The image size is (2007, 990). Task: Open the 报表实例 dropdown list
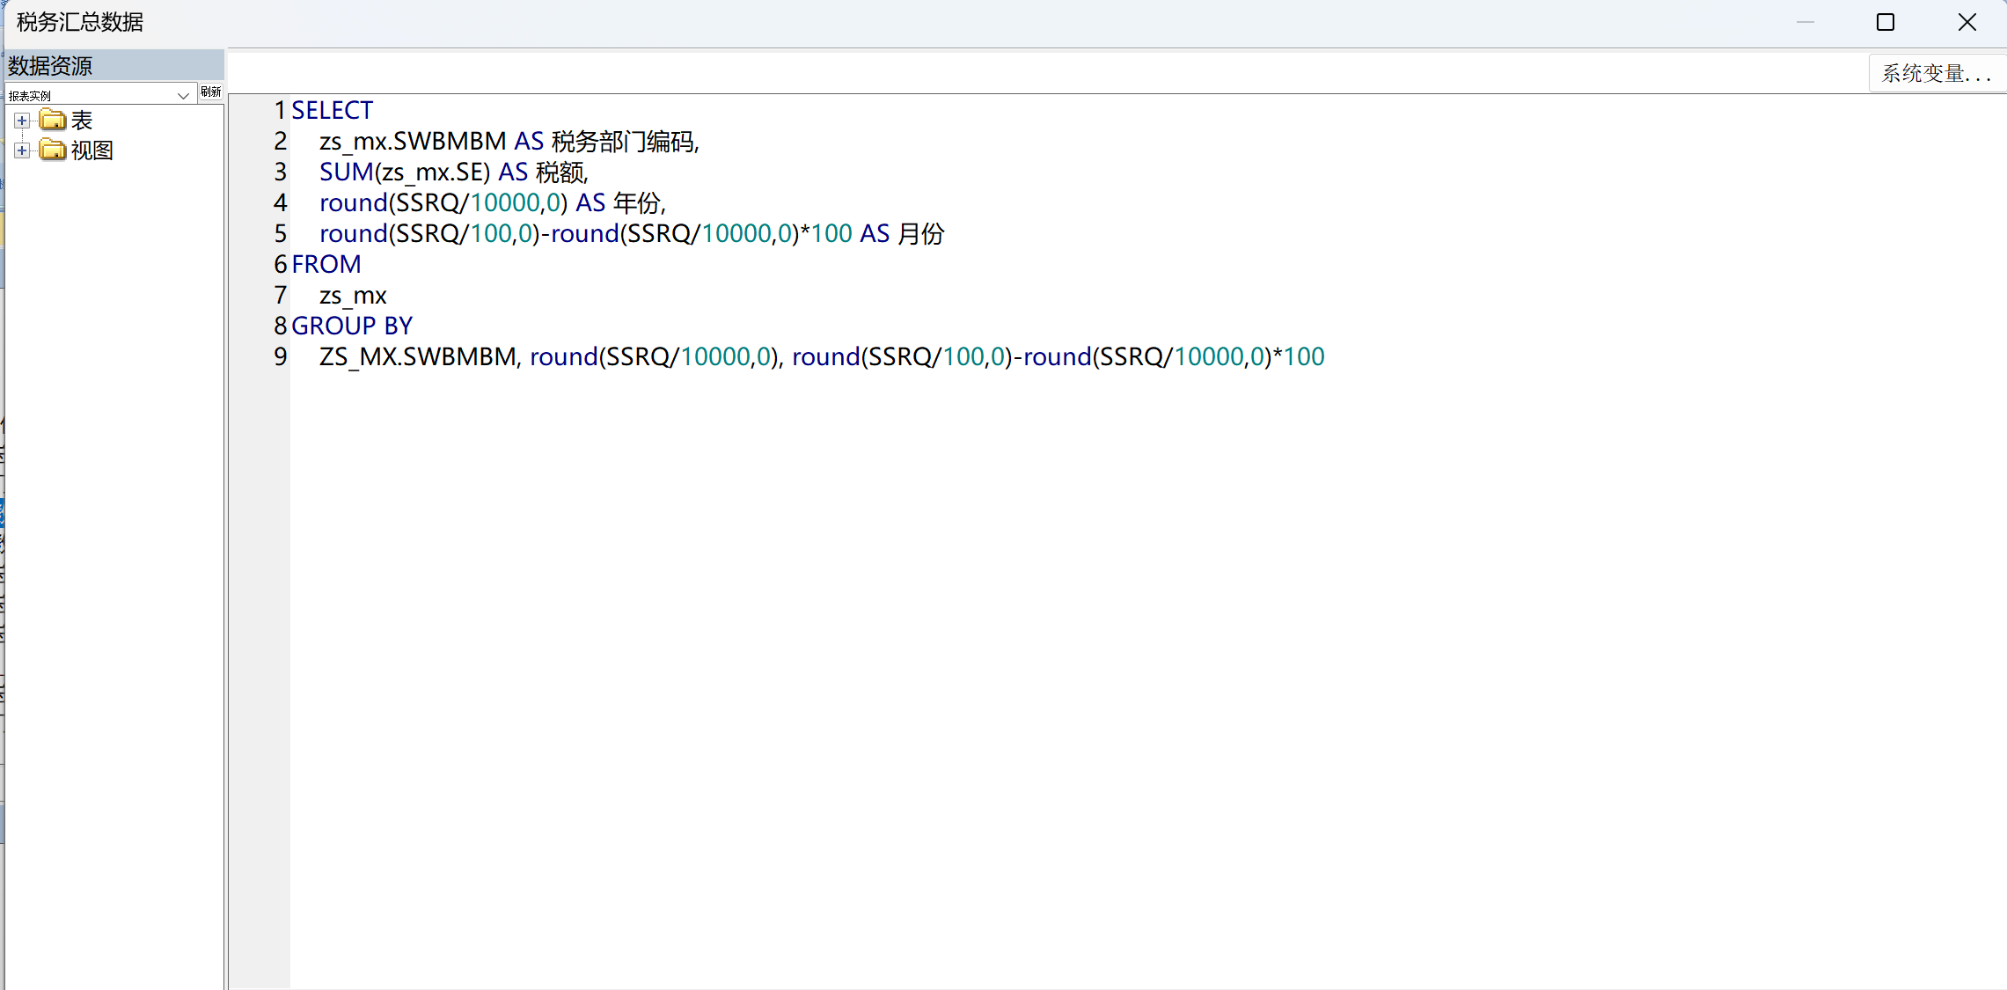point(183,95)
